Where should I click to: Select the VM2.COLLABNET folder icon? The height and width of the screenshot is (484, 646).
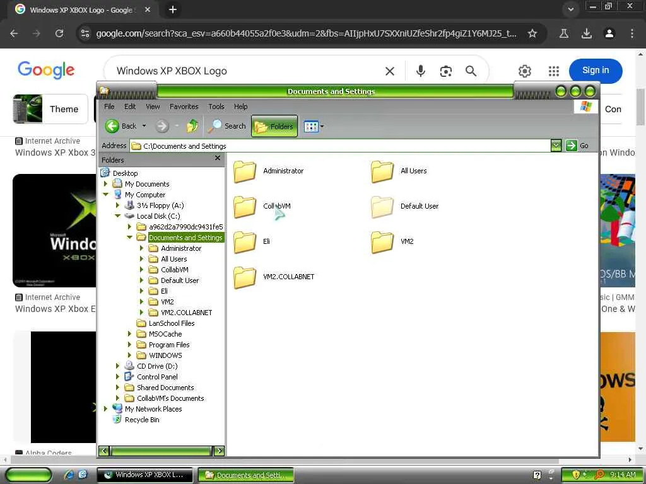tap(245, 277)
